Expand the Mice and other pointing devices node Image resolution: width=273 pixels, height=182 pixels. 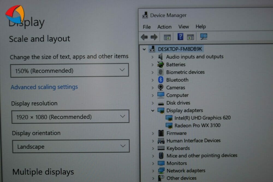pos(153,156)
